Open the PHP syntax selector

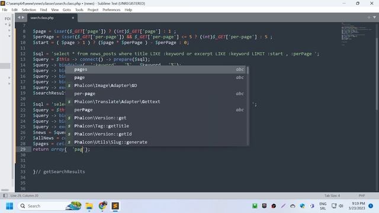[362, 196]
